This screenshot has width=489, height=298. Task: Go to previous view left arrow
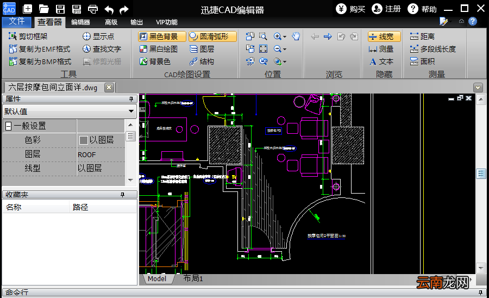point(315,36)
